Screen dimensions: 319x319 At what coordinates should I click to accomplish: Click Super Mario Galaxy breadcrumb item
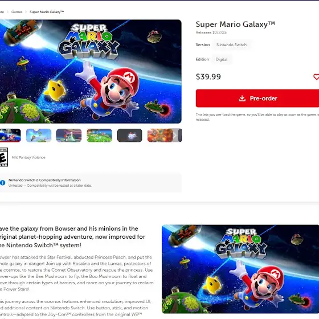point(47,12)
